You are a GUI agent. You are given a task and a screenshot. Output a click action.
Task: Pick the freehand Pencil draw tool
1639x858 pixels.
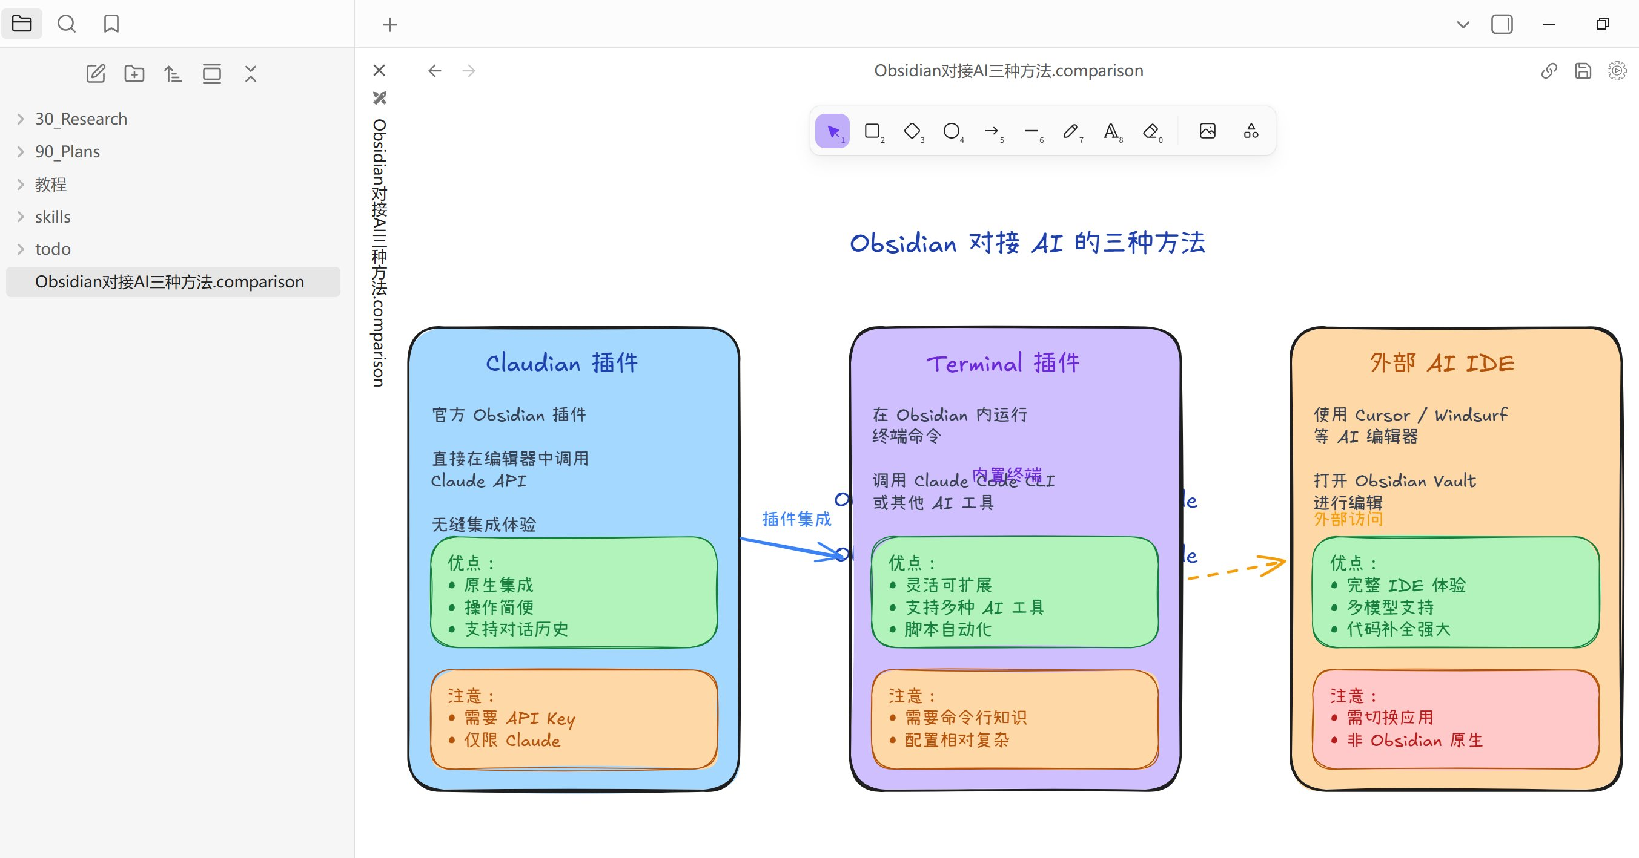(1070, 131)
